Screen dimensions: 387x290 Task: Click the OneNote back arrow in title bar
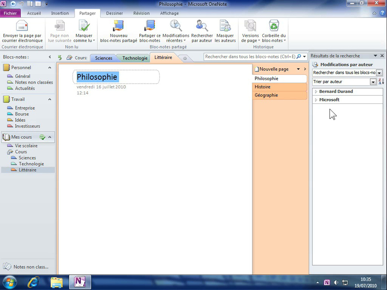pyautogui.click(x=14, y=4)
